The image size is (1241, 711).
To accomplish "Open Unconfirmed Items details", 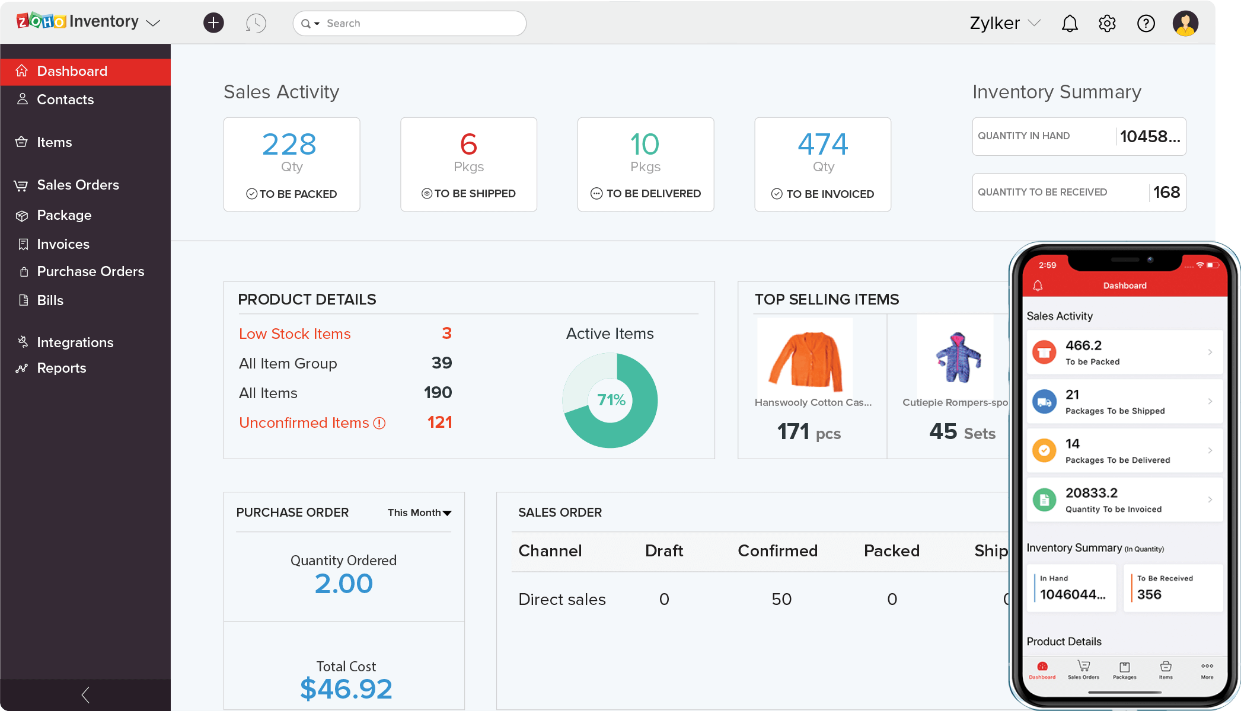I will pyautogui.click(x=304, y=422).
